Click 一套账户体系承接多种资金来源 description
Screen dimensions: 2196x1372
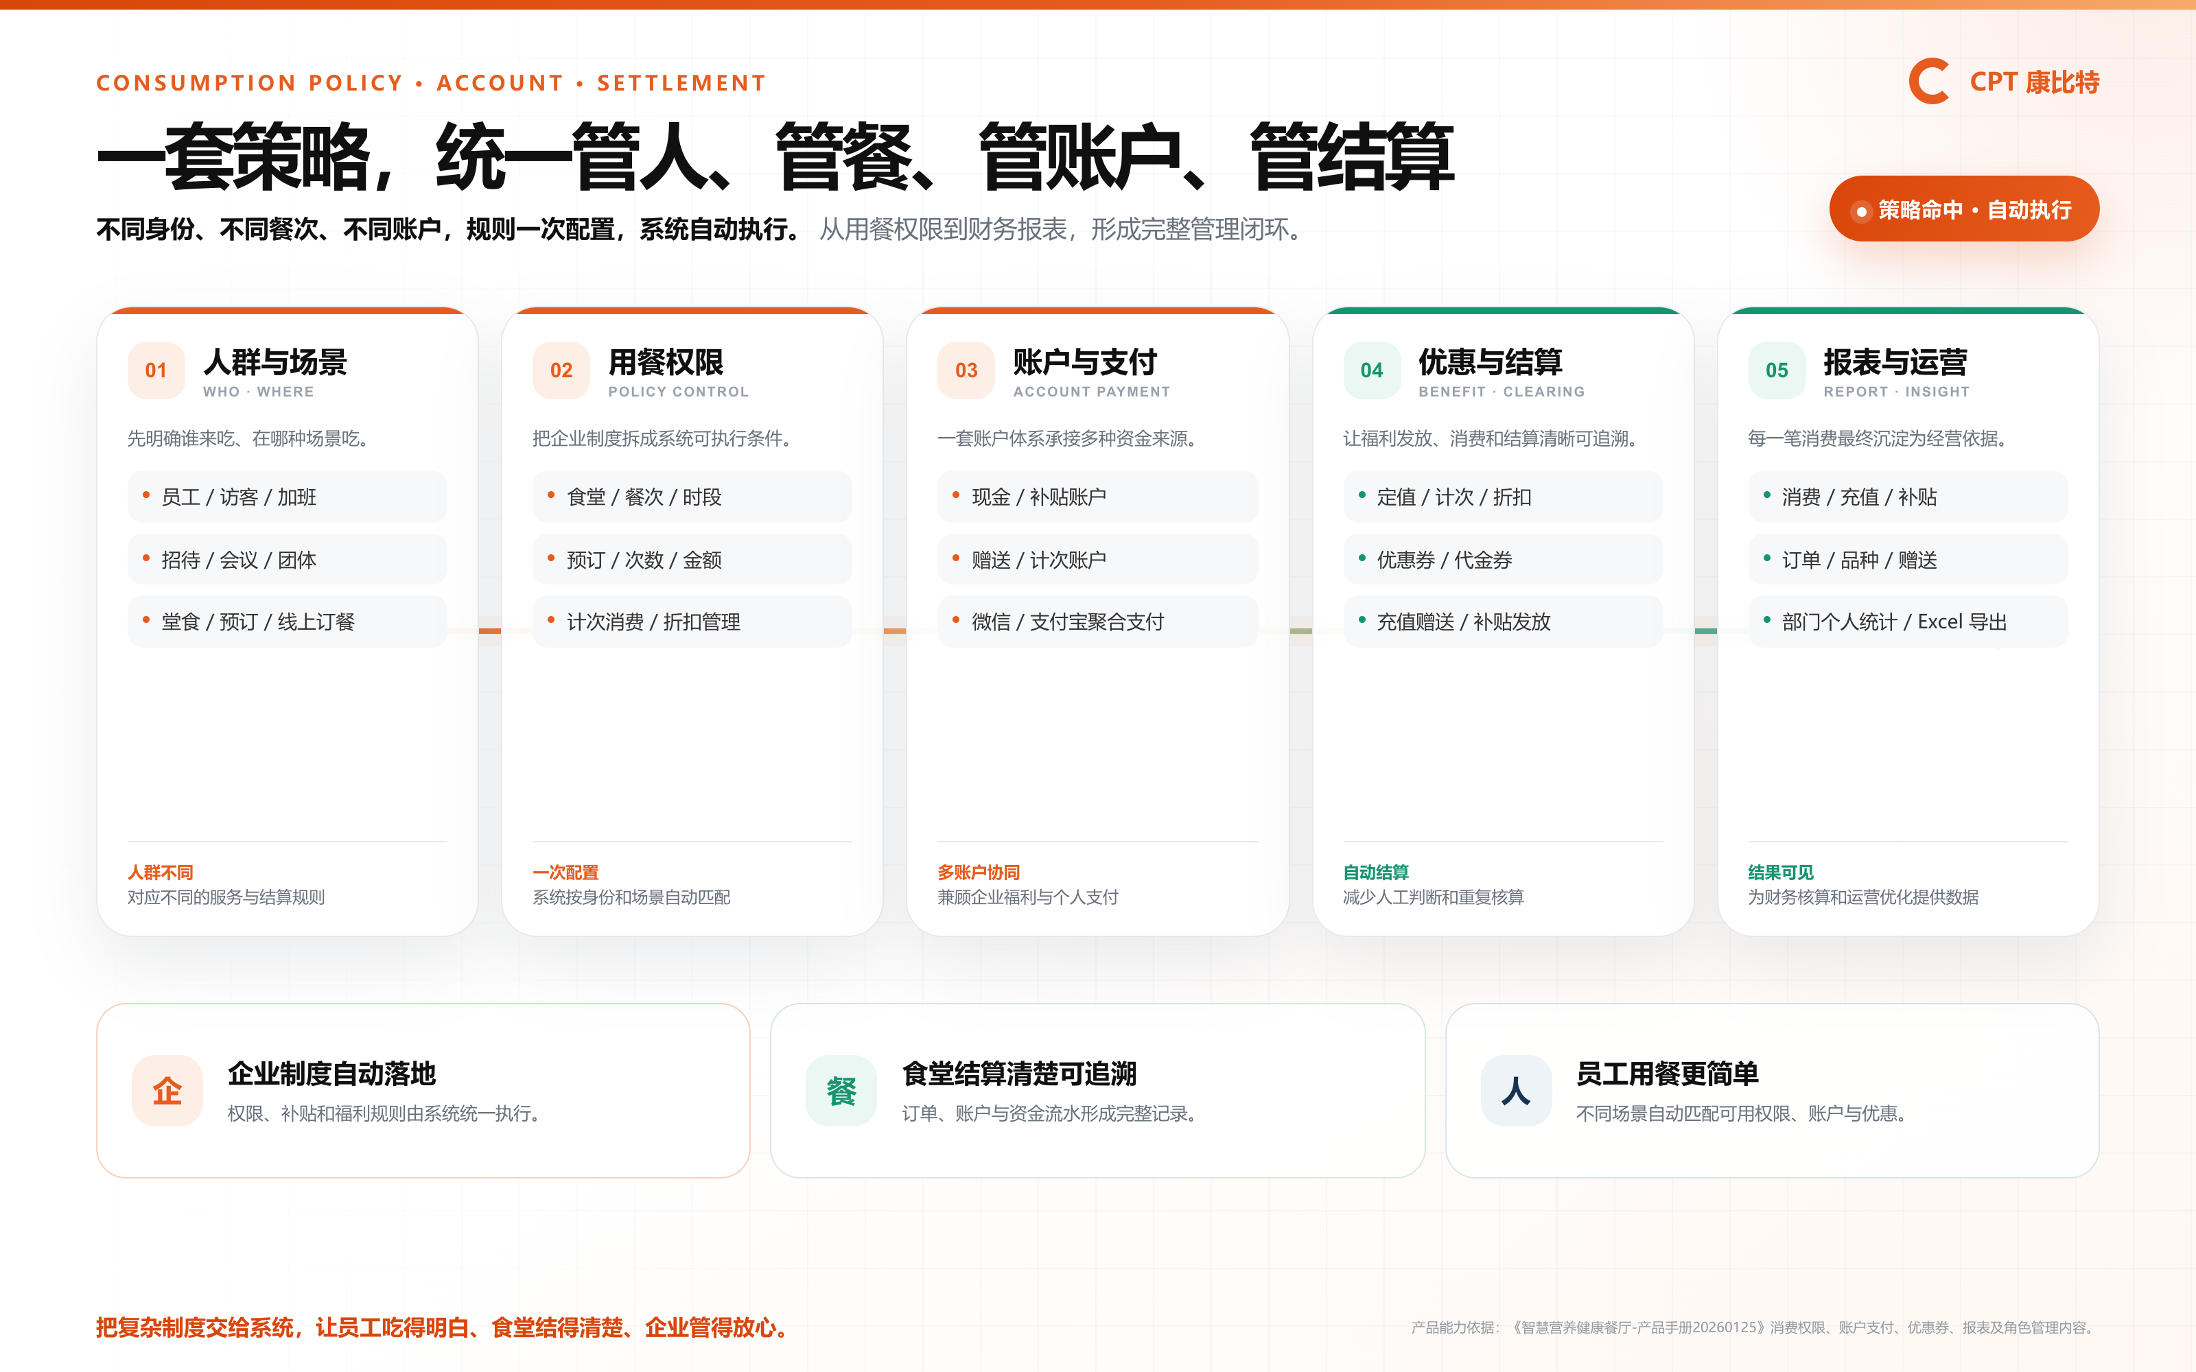click(1068, 438)
